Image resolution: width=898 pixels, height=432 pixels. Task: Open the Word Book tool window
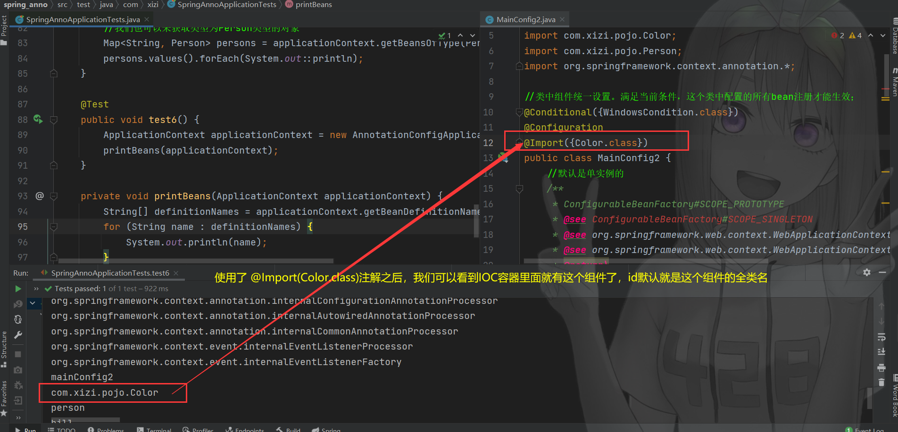pyautogui.click(x=894, y=397)
